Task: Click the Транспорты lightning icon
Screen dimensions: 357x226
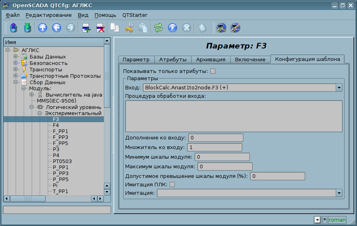Action: pos(24,69)
